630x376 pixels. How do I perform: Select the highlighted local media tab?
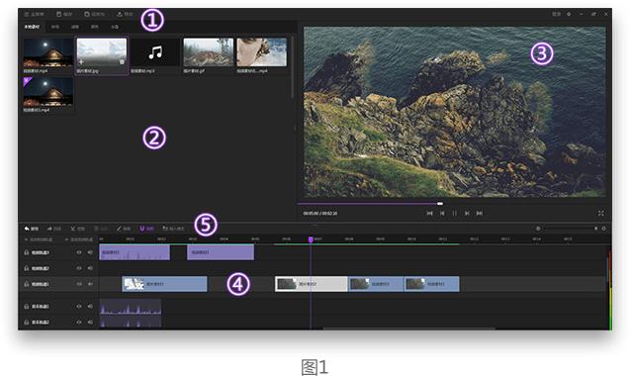(x=32, y=27)
